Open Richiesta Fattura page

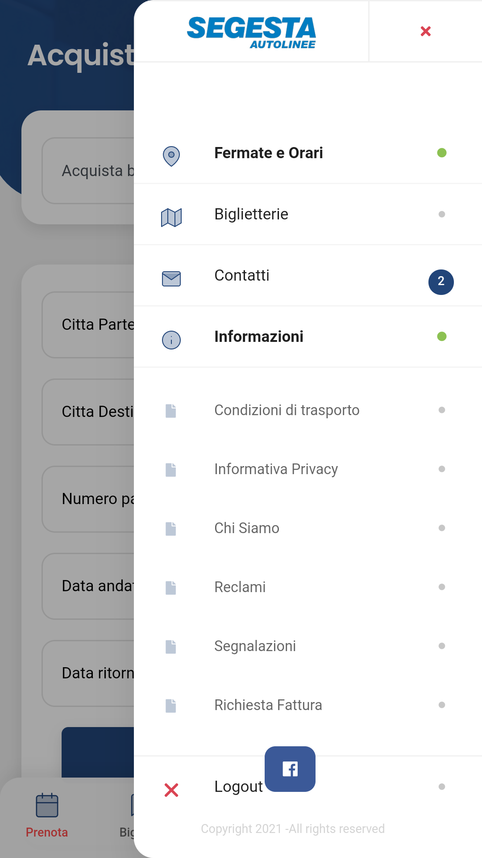pos(268,705)
